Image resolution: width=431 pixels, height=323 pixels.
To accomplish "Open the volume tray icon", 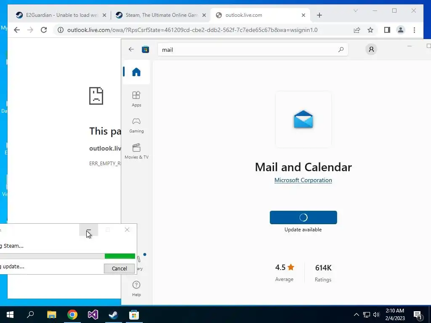I will point(376,315).
